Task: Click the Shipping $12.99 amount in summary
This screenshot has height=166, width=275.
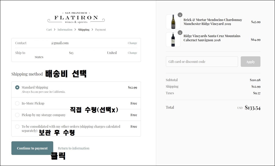Action: click(x=256, y=87)
